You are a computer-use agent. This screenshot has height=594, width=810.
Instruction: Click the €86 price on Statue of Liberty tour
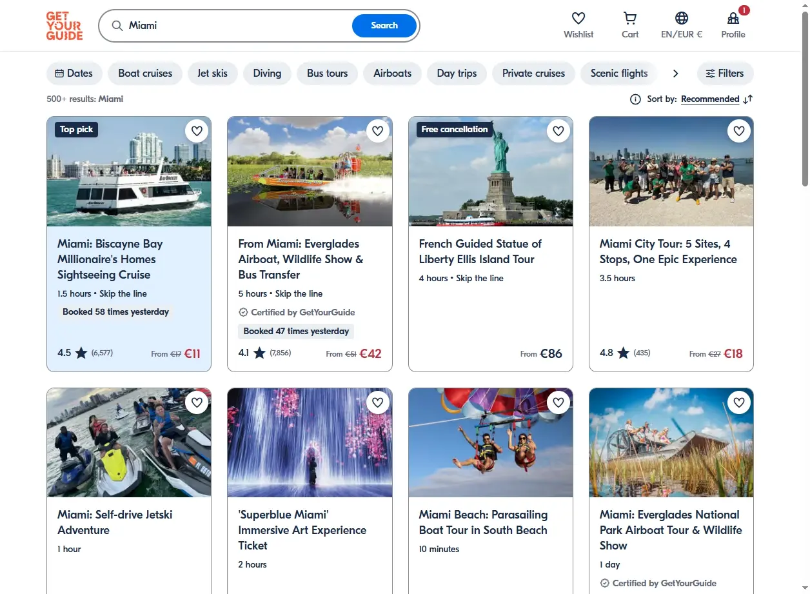click(x=551, y=353)
